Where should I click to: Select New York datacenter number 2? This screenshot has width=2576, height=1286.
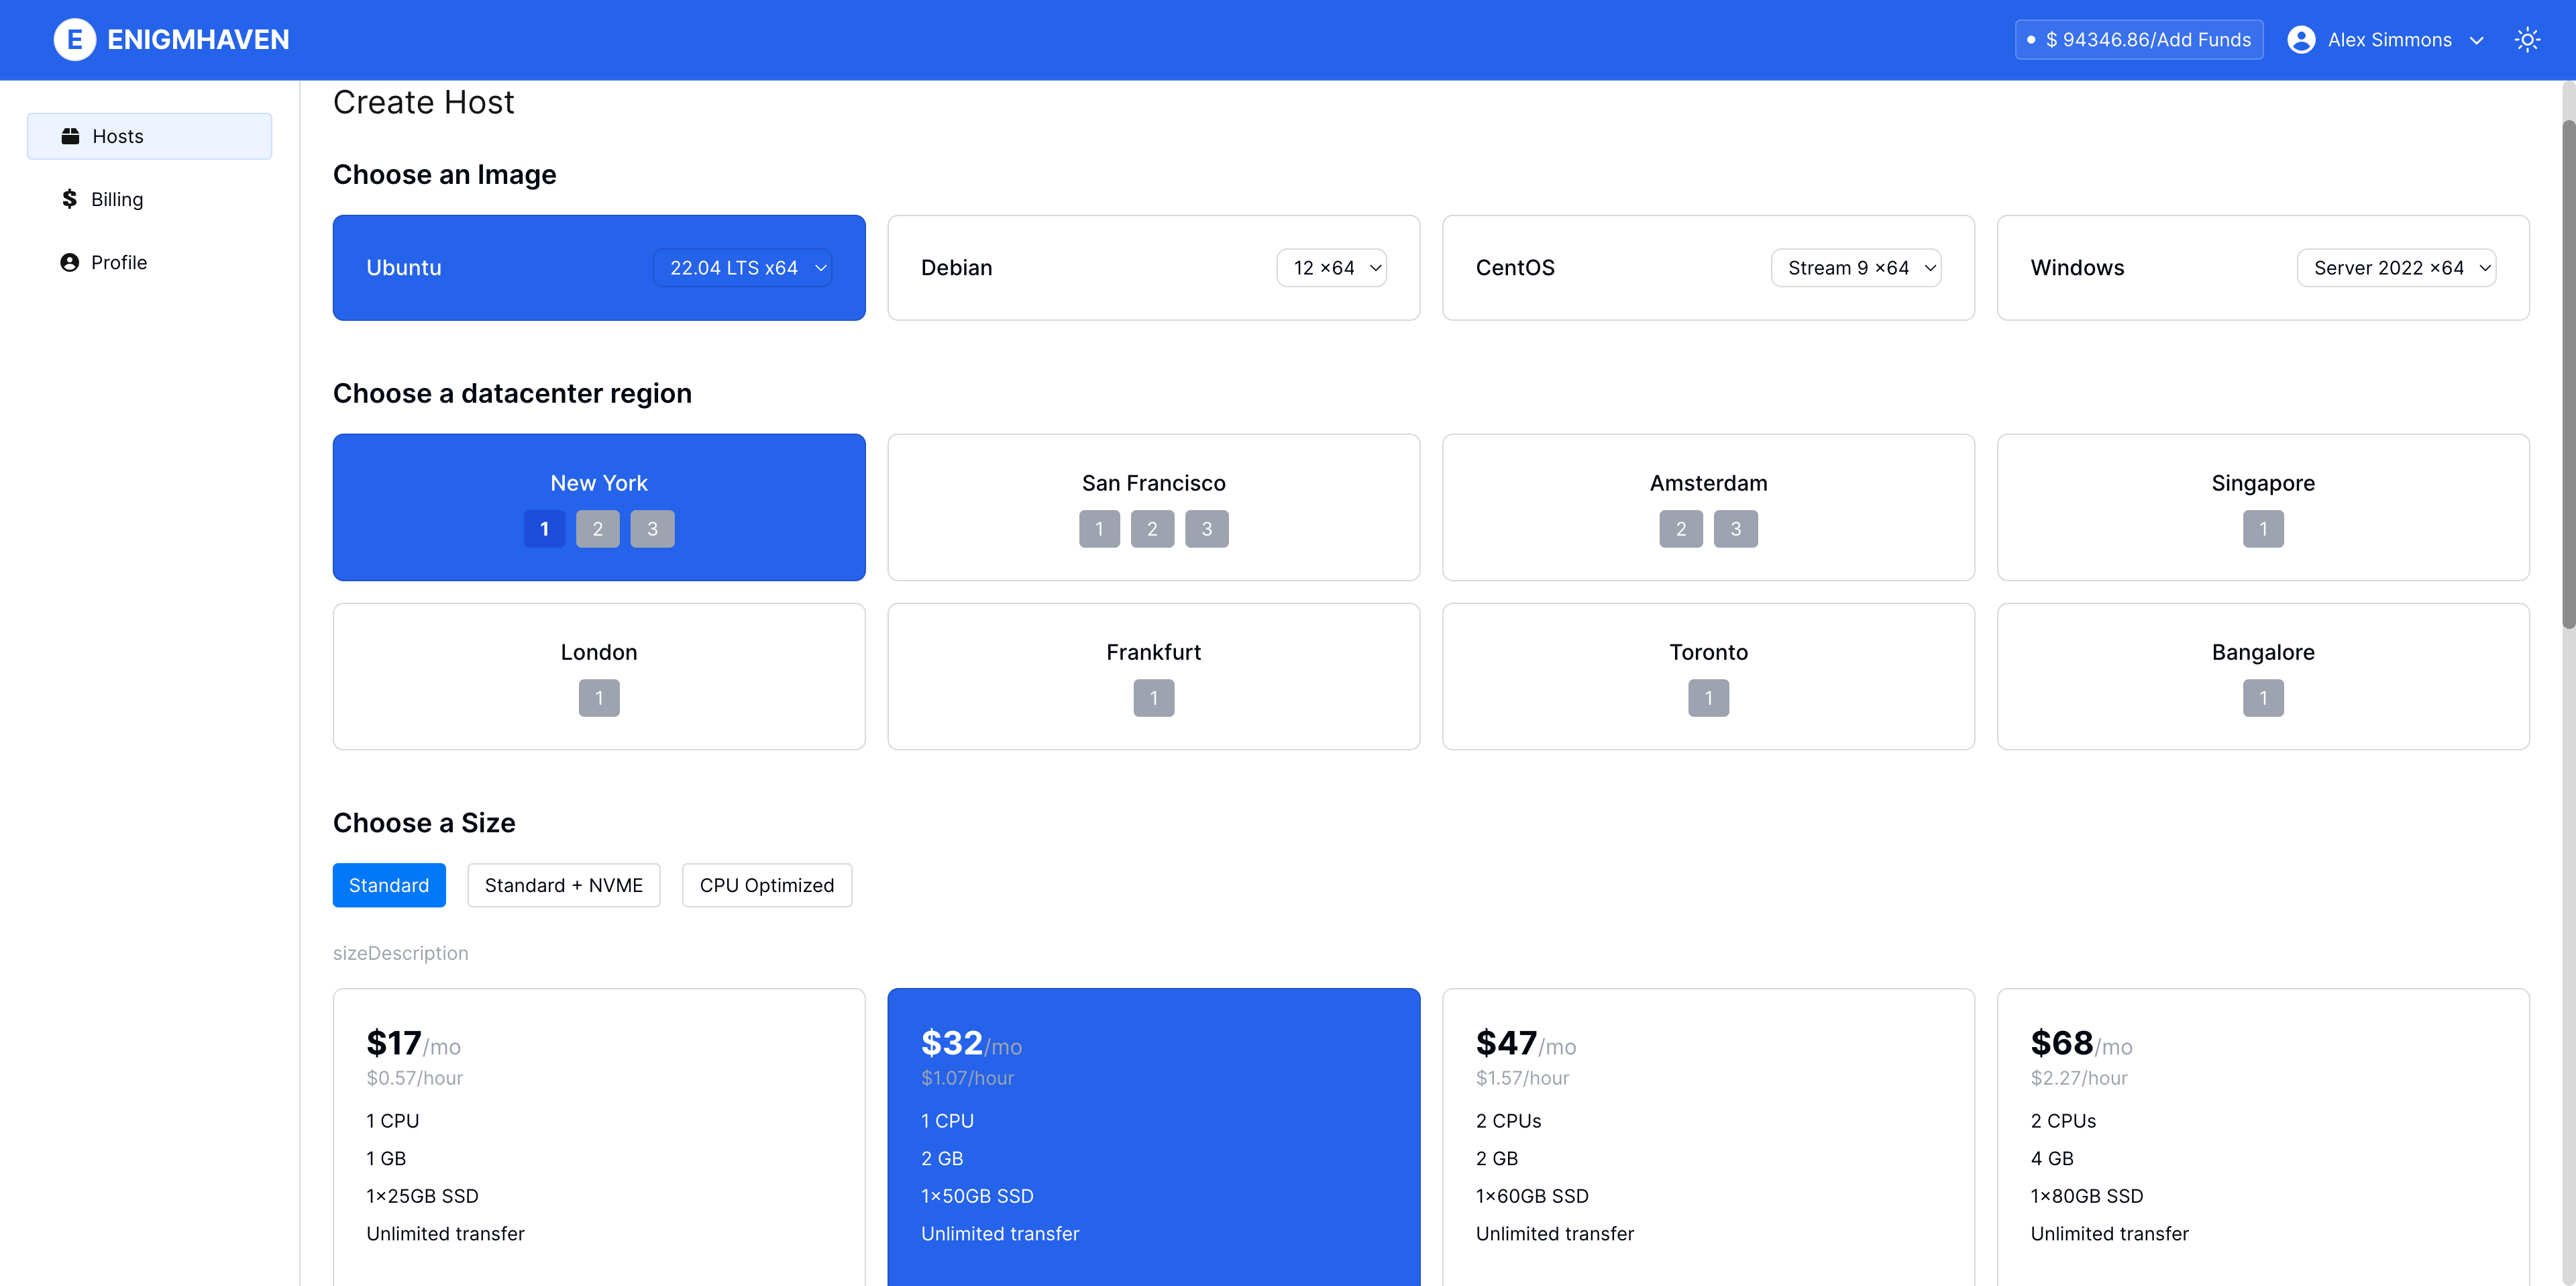tap(597, 530)
